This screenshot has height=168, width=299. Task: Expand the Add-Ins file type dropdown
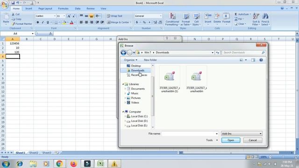[x=261, y=133]
